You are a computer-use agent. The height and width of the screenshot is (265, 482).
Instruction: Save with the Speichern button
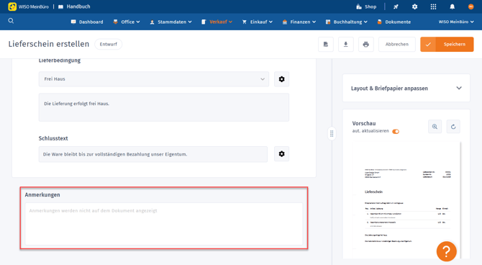click(x=447, y=45)
